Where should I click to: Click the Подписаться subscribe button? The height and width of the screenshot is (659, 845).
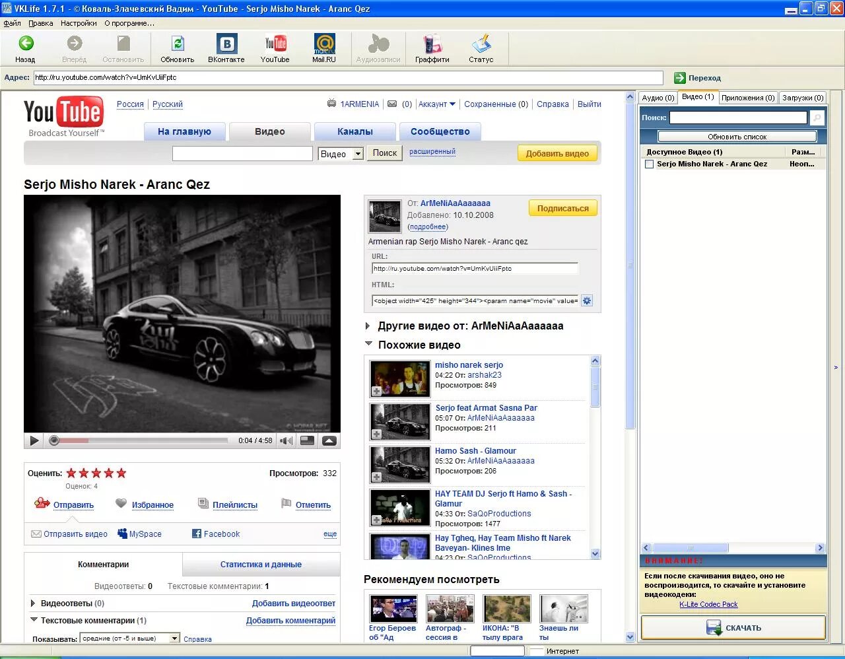562,209
